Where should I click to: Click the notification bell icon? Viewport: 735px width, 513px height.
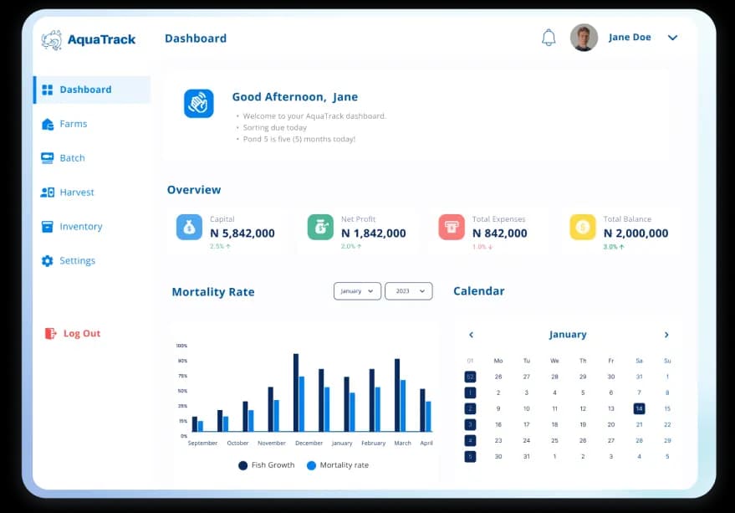pos(549,38)
